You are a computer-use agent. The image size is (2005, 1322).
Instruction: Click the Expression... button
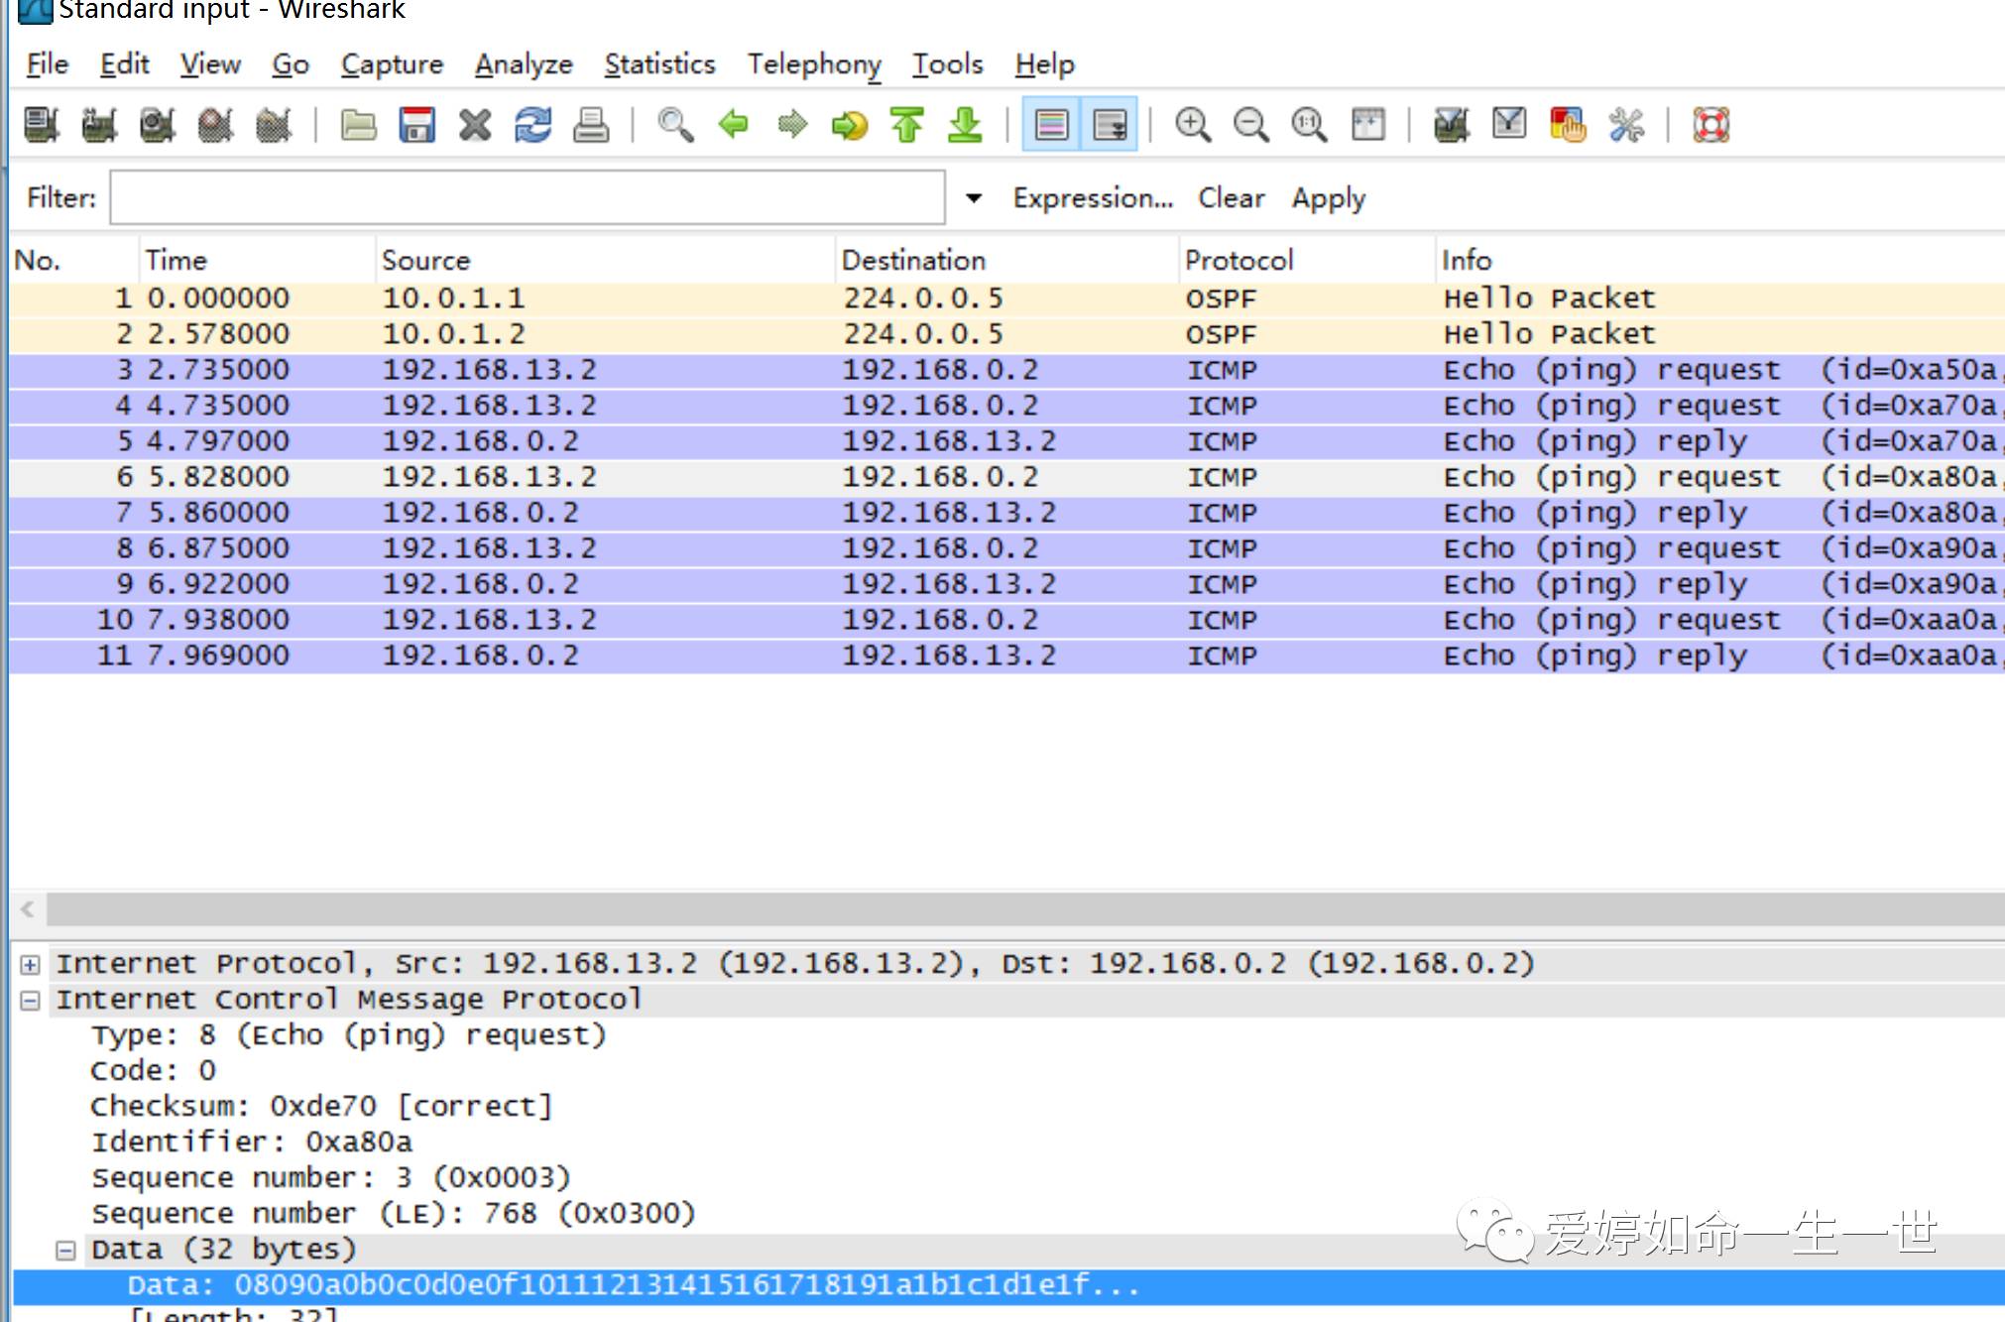(x=1093, y=198)
